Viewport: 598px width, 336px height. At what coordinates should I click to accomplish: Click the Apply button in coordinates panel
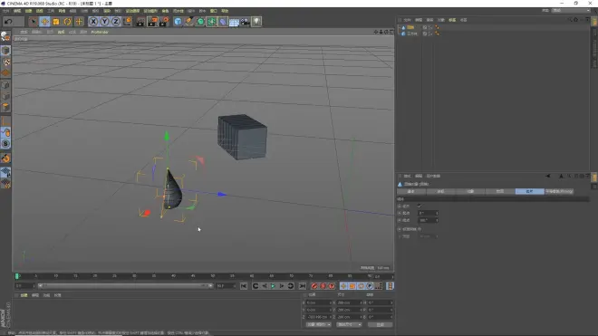pos(380,324)
